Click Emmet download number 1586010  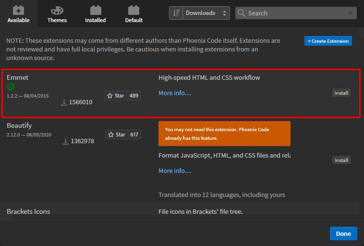(x=81, y=102)
